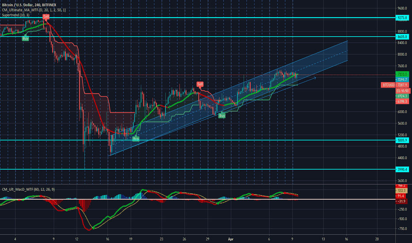Click the -31.9 histogram value label
The image size is (412, 243).
pos(401,201)
